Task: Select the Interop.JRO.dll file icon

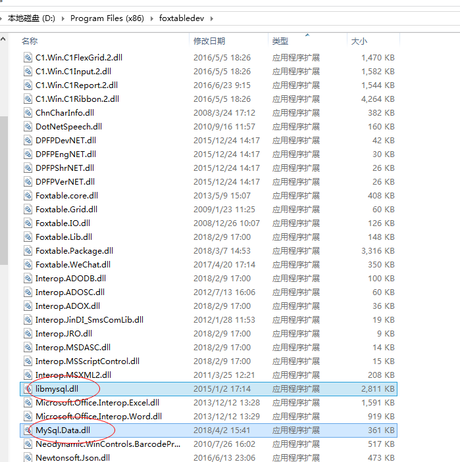Action: point(28,334)
